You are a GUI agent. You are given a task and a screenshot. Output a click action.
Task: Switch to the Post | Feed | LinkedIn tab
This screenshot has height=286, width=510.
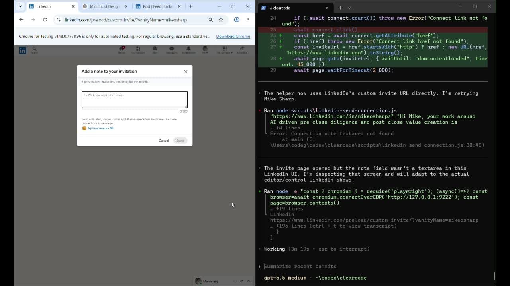click(158, 6)
